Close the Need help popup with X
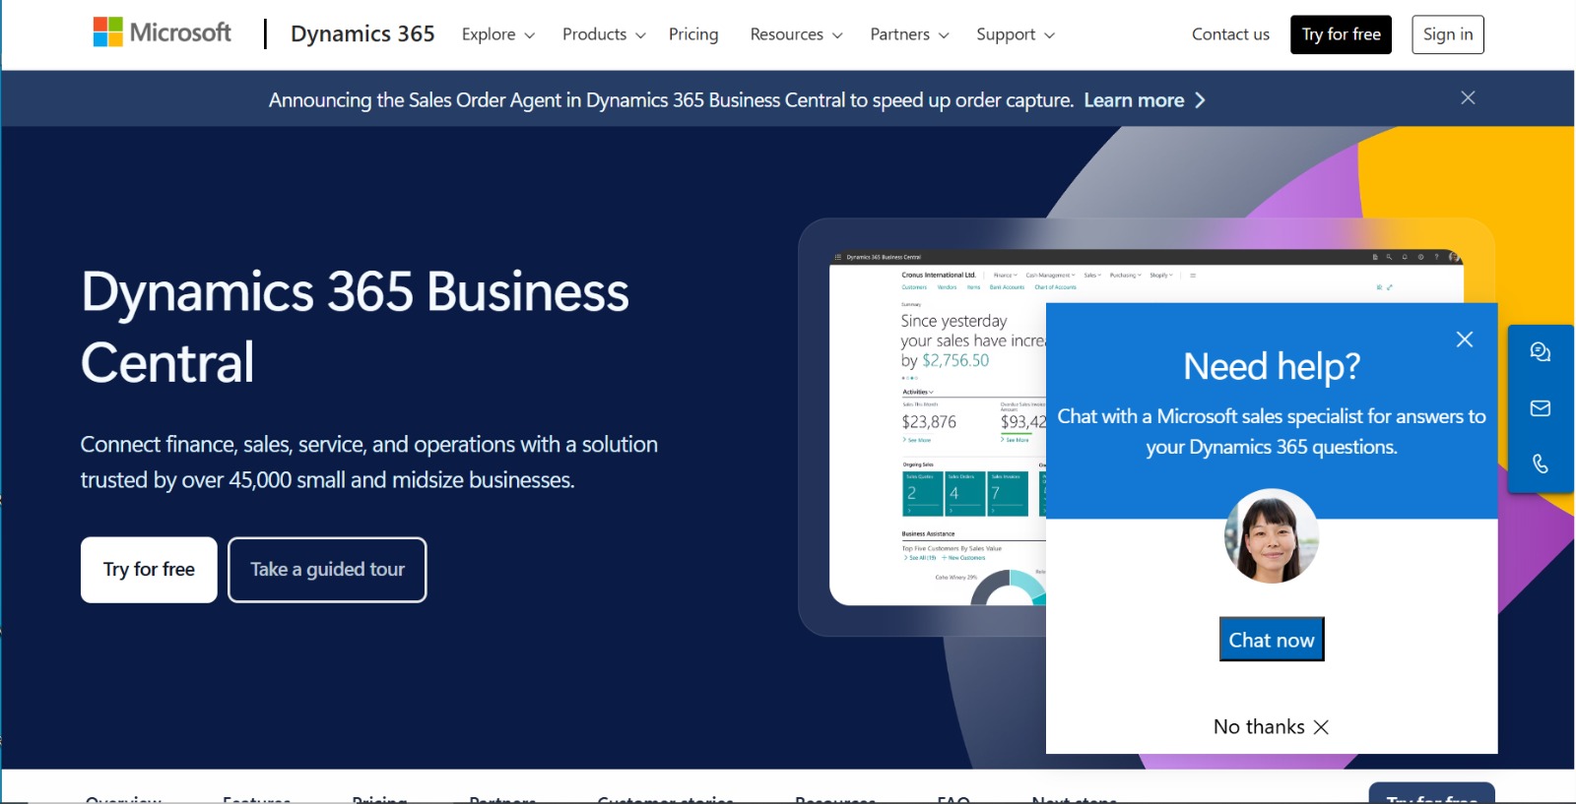 pos(1465,340)
